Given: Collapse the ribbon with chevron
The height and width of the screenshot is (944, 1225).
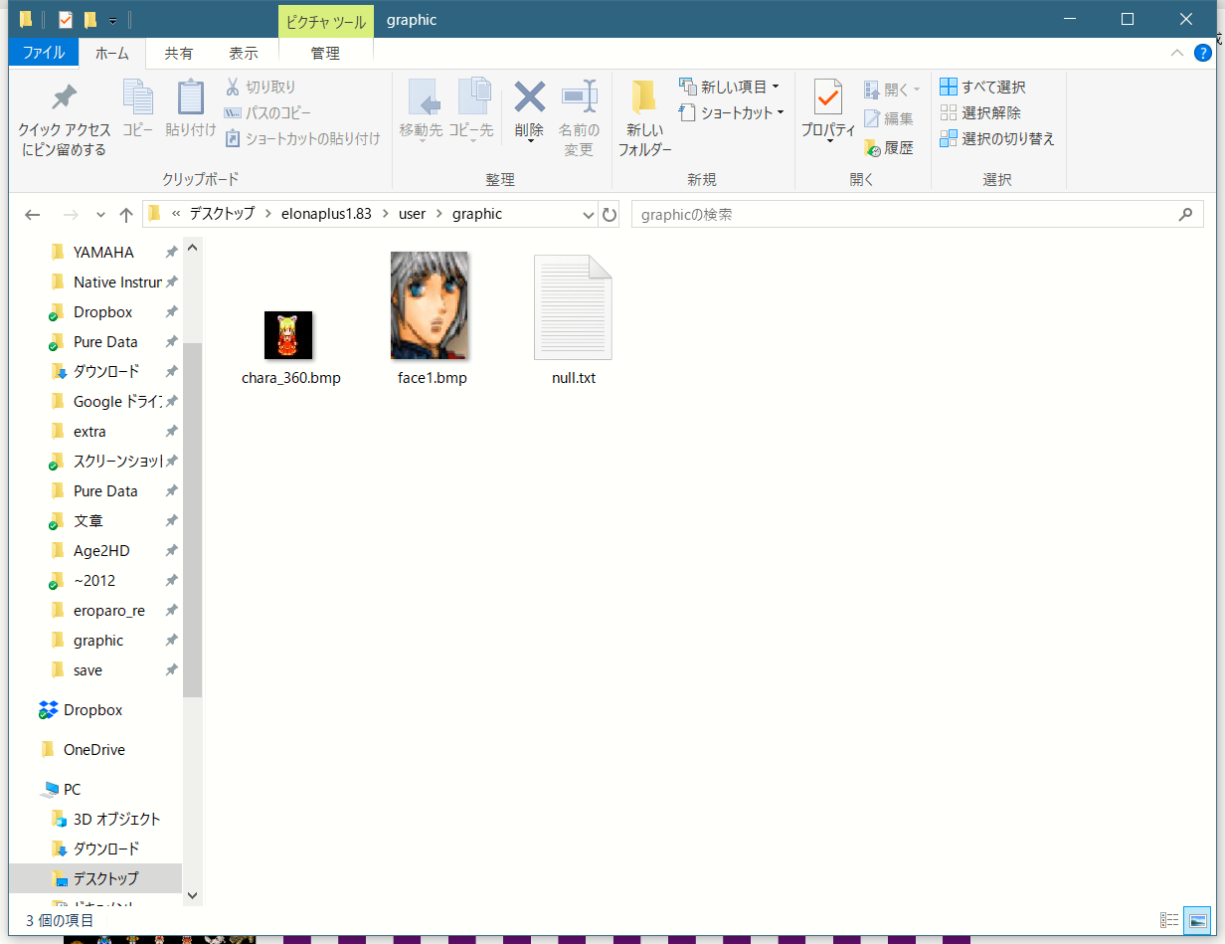Looking at the screenshot, I should click(x=1176, y=53).
